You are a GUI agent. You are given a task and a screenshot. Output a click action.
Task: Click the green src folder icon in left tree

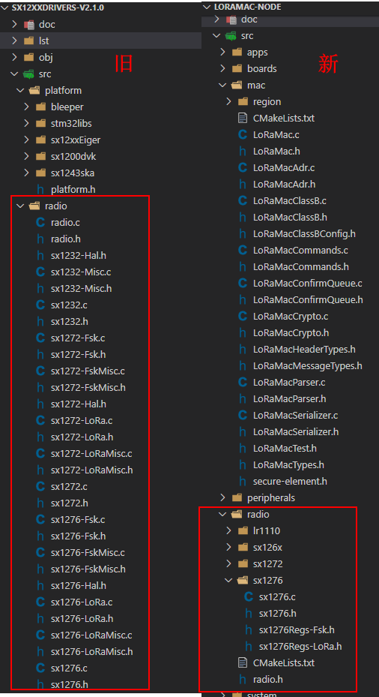(x=29, y=74)
